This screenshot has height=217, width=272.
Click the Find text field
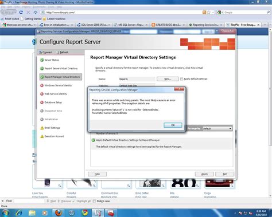pyautogui.click(x=29, y=201)
